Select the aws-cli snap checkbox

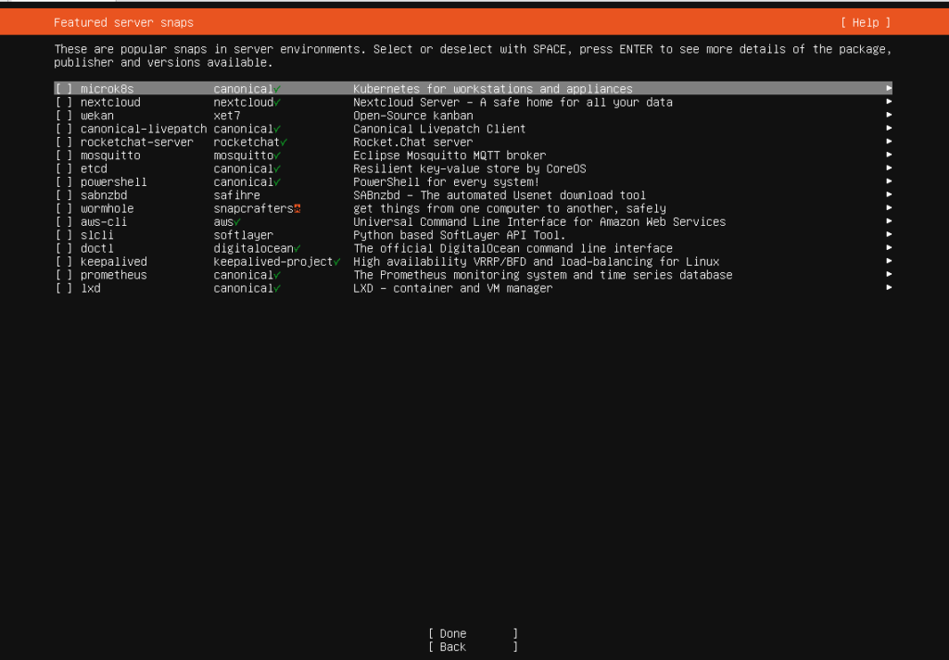coord(64,222)
